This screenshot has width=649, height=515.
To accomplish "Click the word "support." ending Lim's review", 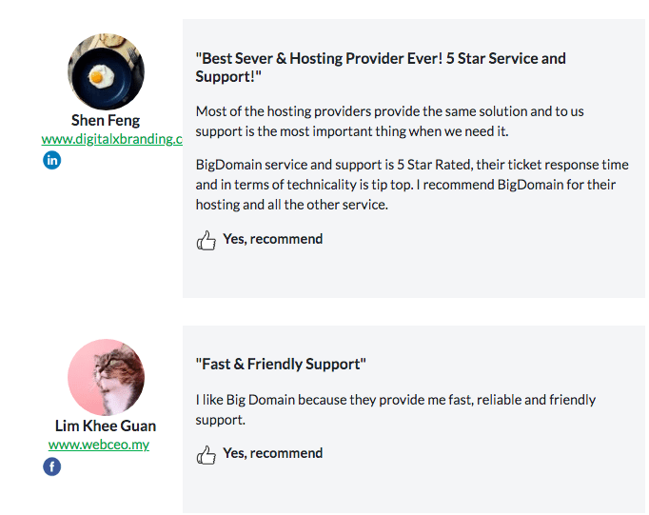I will [220, 420].
